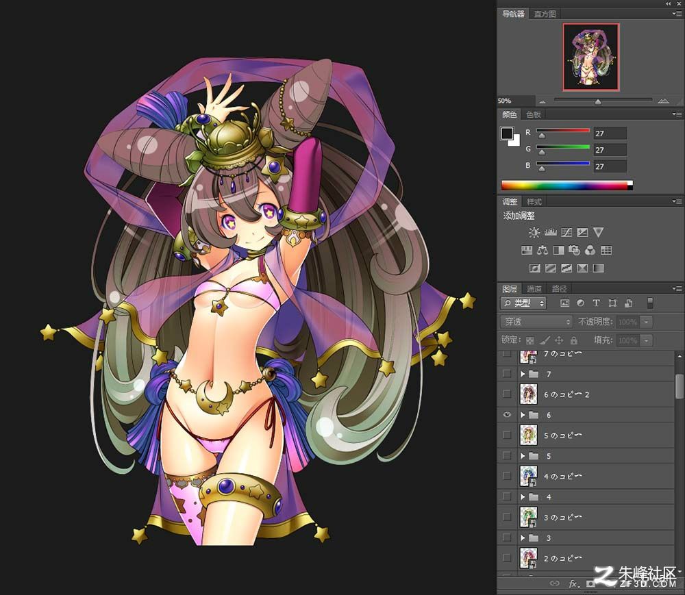
Task: Switch to the 色板 swatches tab
Action: coord(534,114)
